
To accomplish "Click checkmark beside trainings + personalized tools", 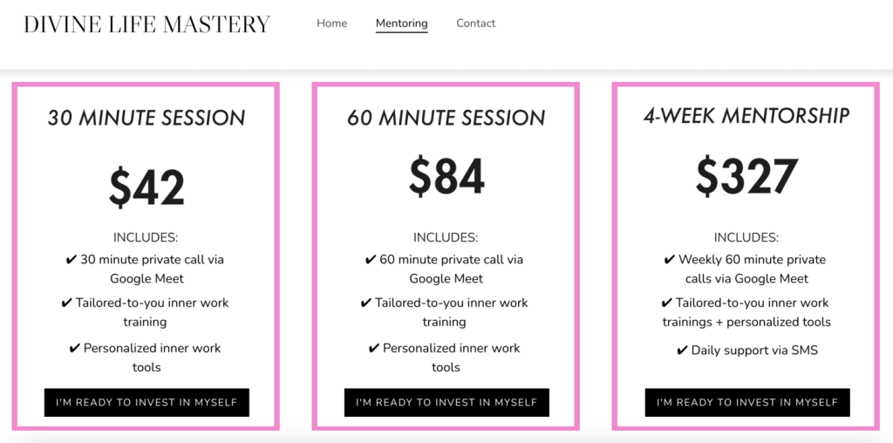I will (667, 303).
